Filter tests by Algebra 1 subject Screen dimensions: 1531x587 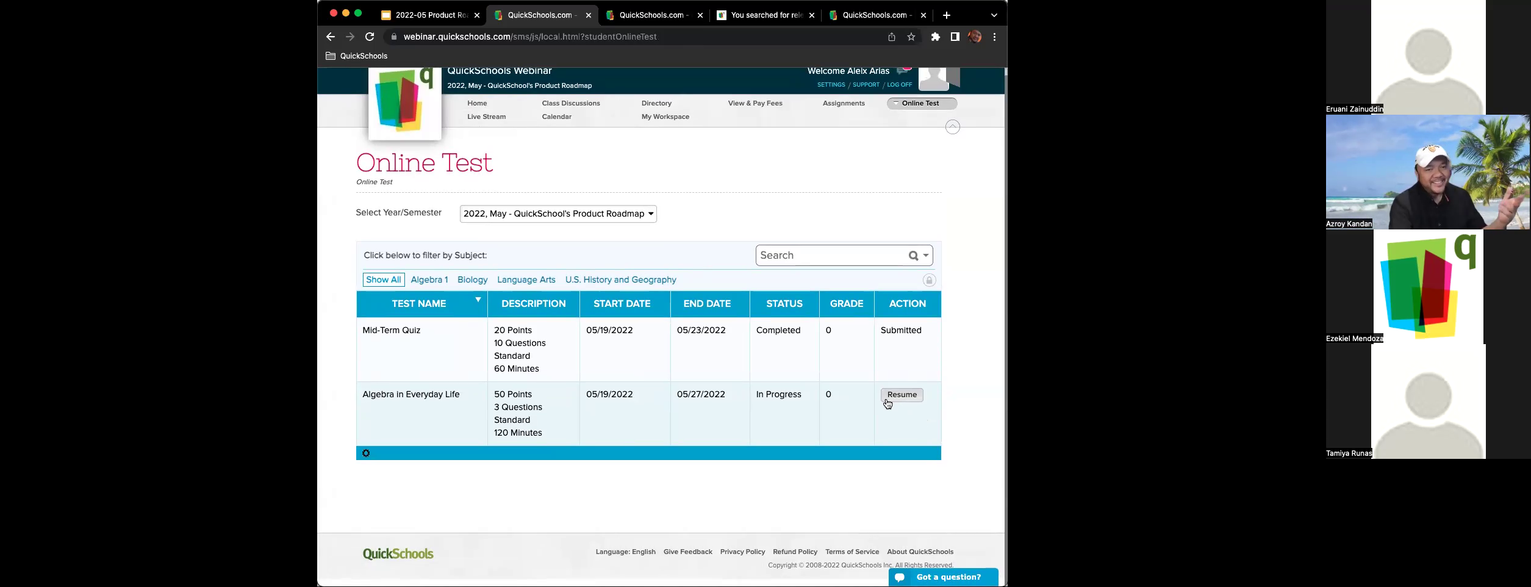(x=429, y=280)
